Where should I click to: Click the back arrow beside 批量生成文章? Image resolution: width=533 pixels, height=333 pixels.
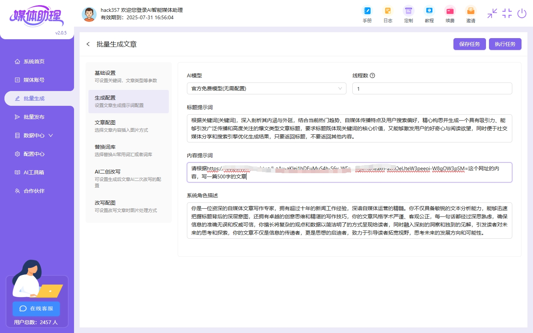(88, 44)
